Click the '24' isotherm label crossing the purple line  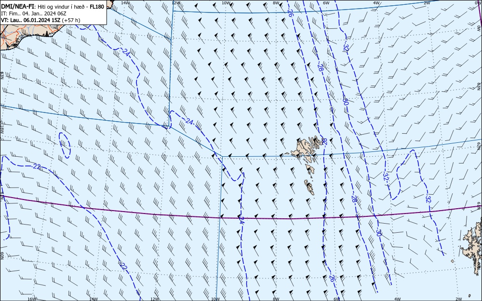(242, 221)
